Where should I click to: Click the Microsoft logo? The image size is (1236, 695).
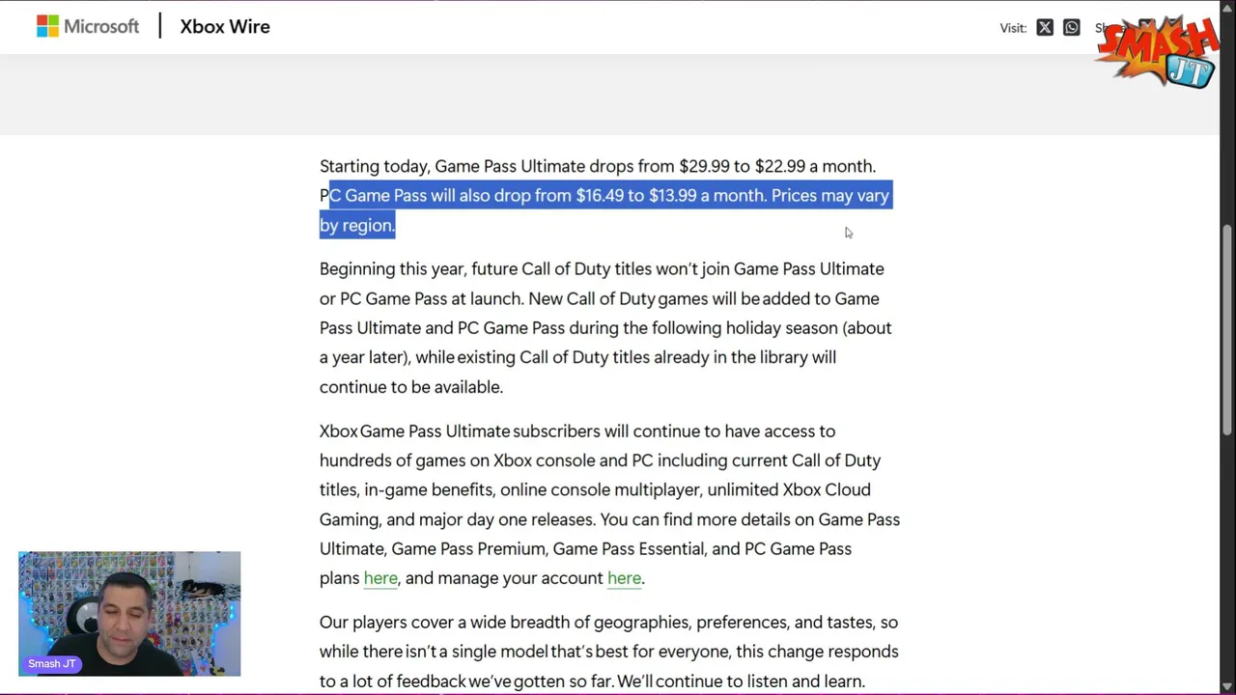pos(88,27)
